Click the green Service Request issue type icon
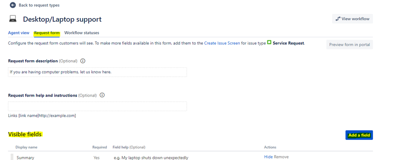The height and width of the screenshot is (160, 395). click(269, 43)
